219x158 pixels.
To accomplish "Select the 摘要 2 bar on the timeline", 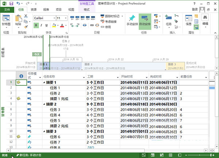I will 124,66.
